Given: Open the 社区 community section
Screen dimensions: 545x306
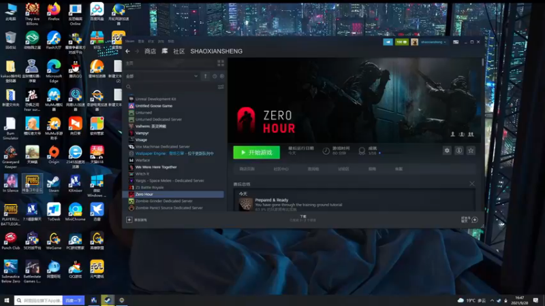Looking at the screenshot, I should (x=178, y=52).
